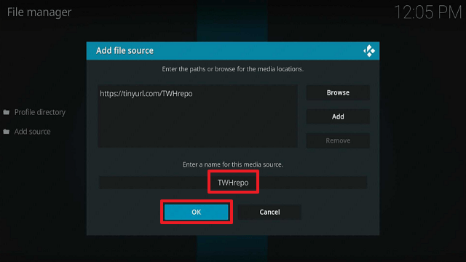Click the 12:05 PM clock
This screenshot has width=466, height=262.
[x=427, y=12]
